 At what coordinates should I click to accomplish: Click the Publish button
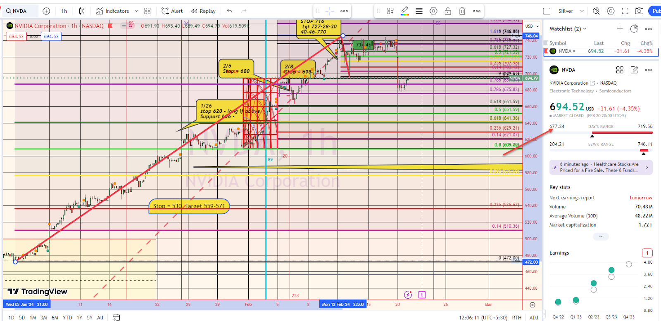(655, 11)
